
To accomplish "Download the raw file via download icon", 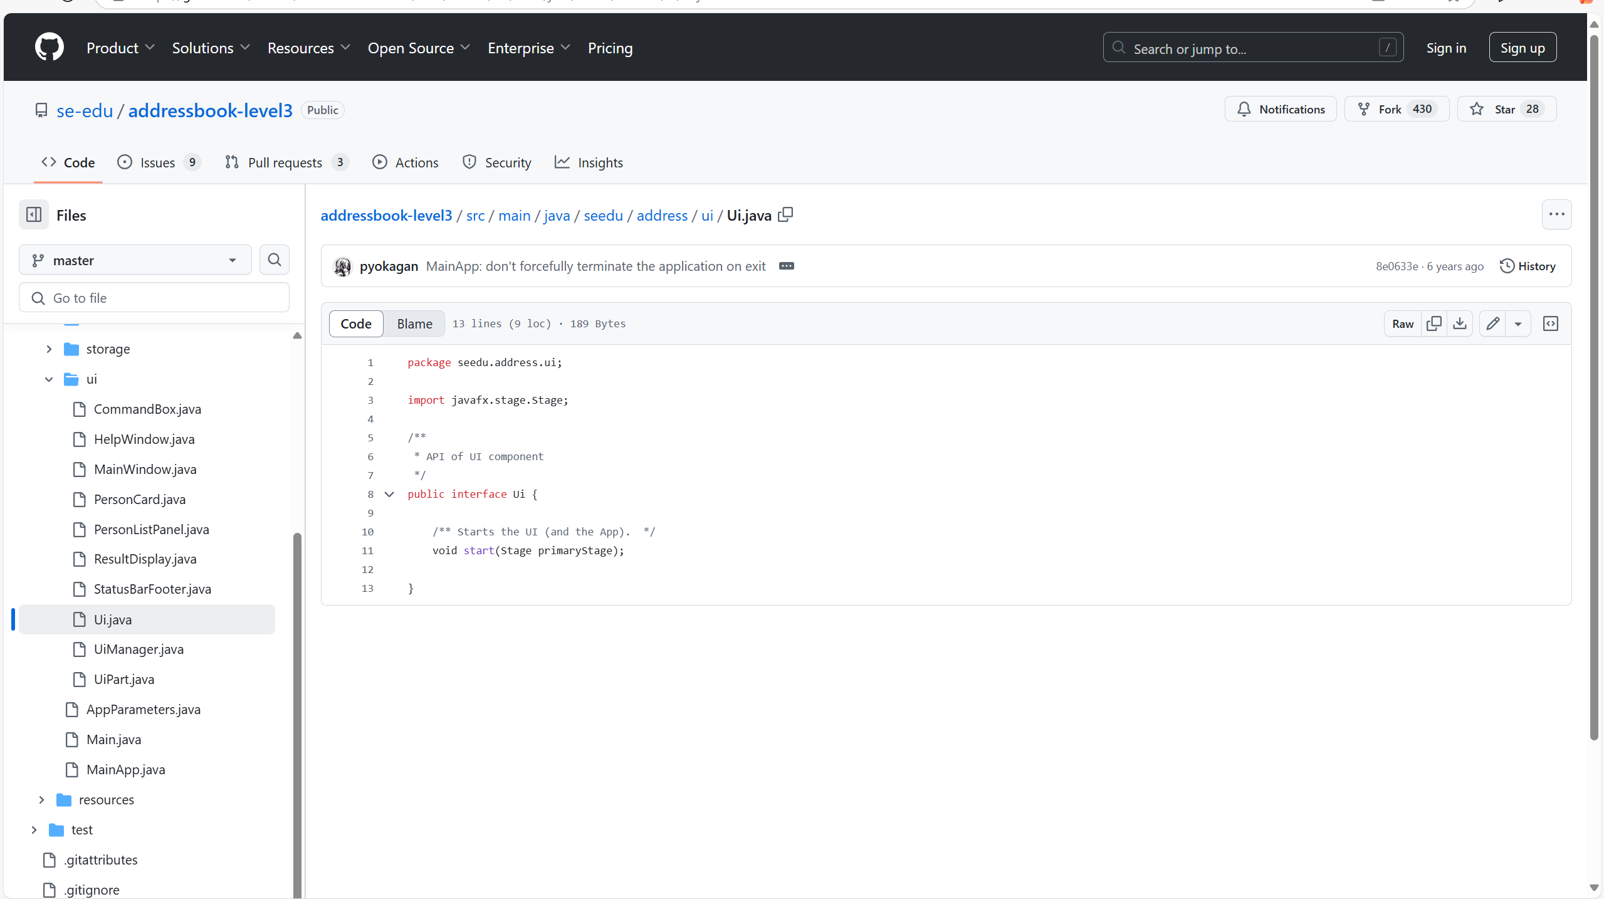I will pyautogui.click(x=1460, y=323).
